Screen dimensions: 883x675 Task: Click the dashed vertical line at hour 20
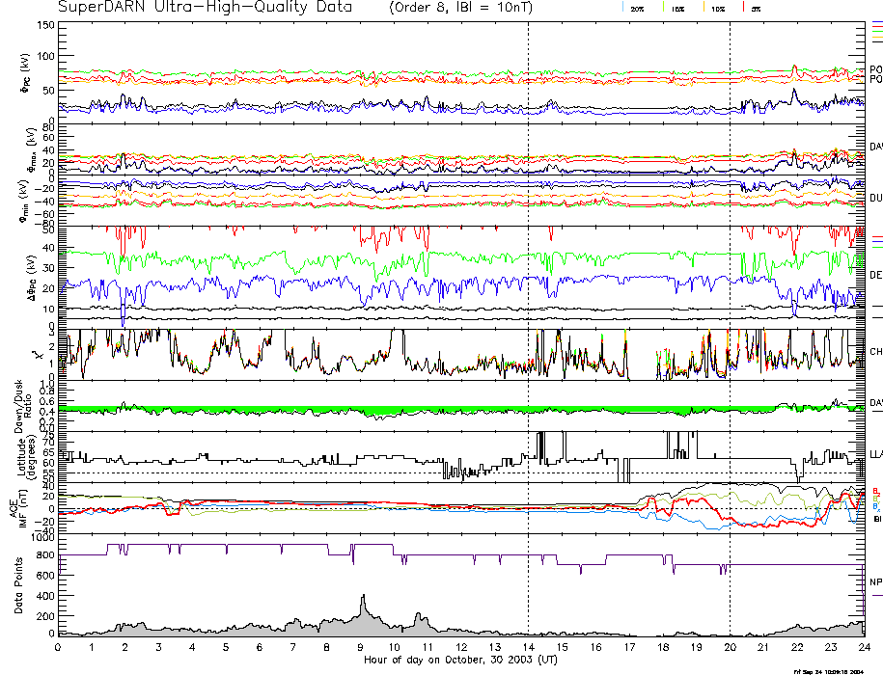click(730, 289)
